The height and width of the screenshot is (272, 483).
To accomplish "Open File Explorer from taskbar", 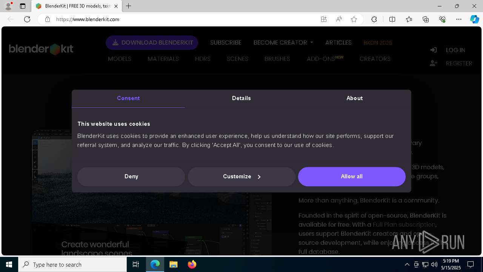I will pos(173,264).
